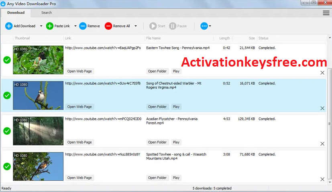332x192 pixels.
Task: Open Web Page for Chestnut-sided Warbler video
Action: [79, 107]
